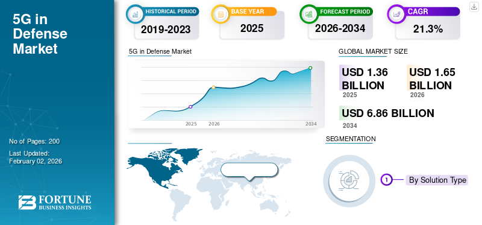Click the USD 1.36 Billion market size
This screenshot has height=225, width=482.
pos(365,78)
